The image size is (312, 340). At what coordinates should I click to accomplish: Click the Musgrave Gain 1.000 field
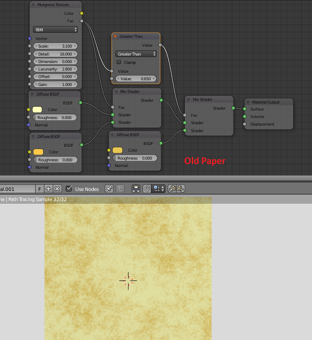(55, 84)
